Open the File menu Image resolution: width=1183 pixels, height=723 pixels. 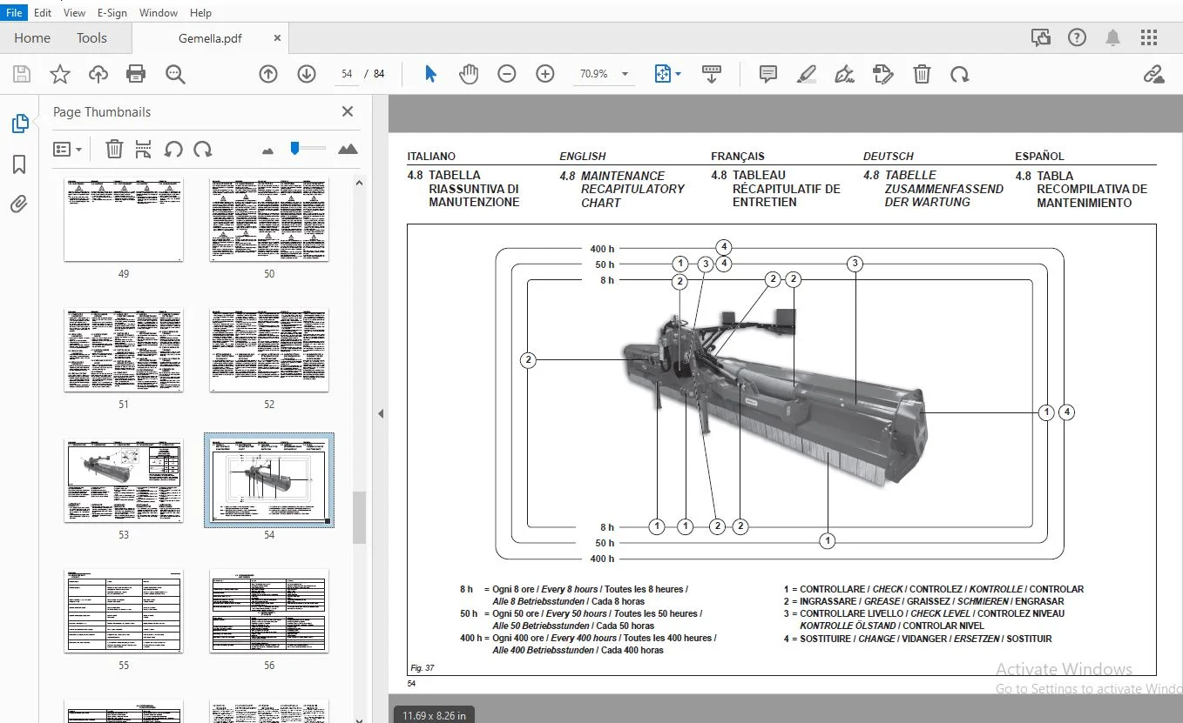pyautogui.click(x=14, y=13)
